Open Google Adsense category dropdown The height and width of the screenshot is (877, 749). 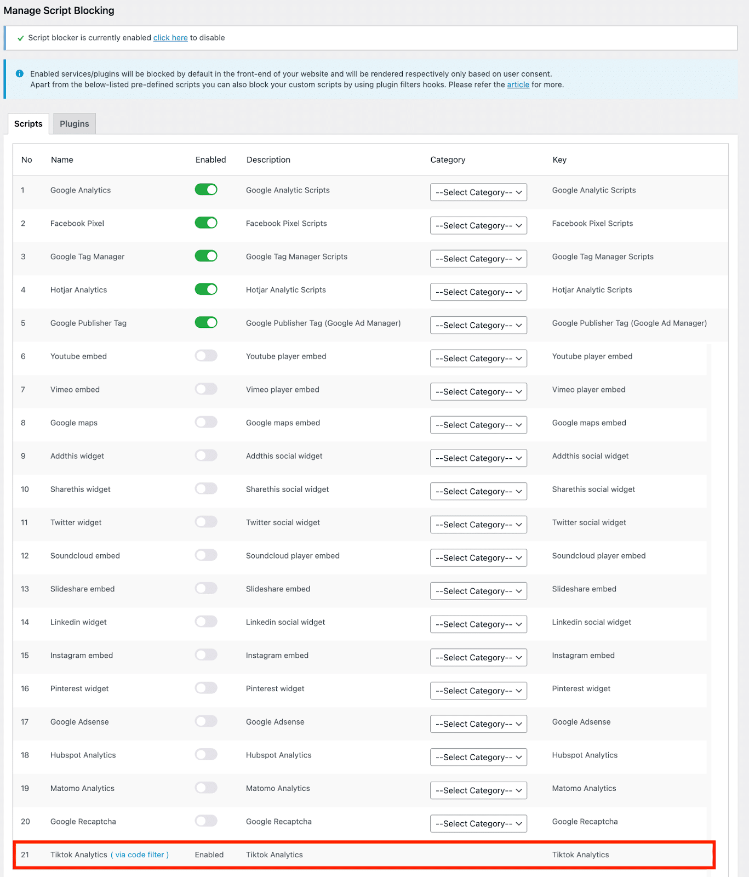coord(478,724)
